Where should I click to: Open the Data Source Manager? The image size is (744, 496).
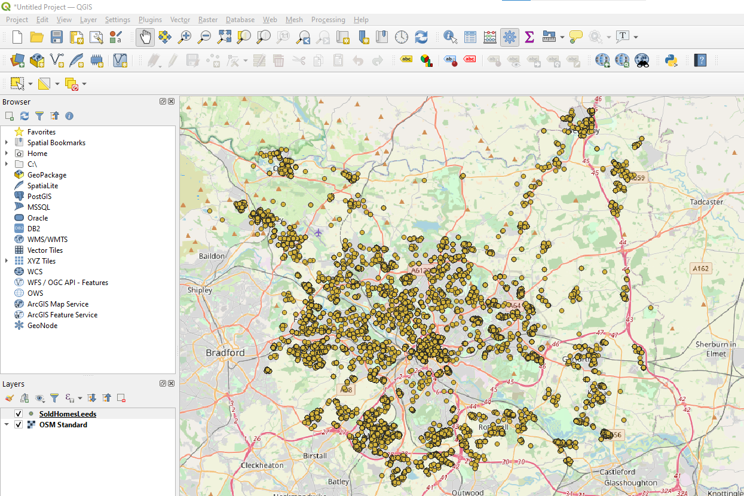[x=17, y=60]
